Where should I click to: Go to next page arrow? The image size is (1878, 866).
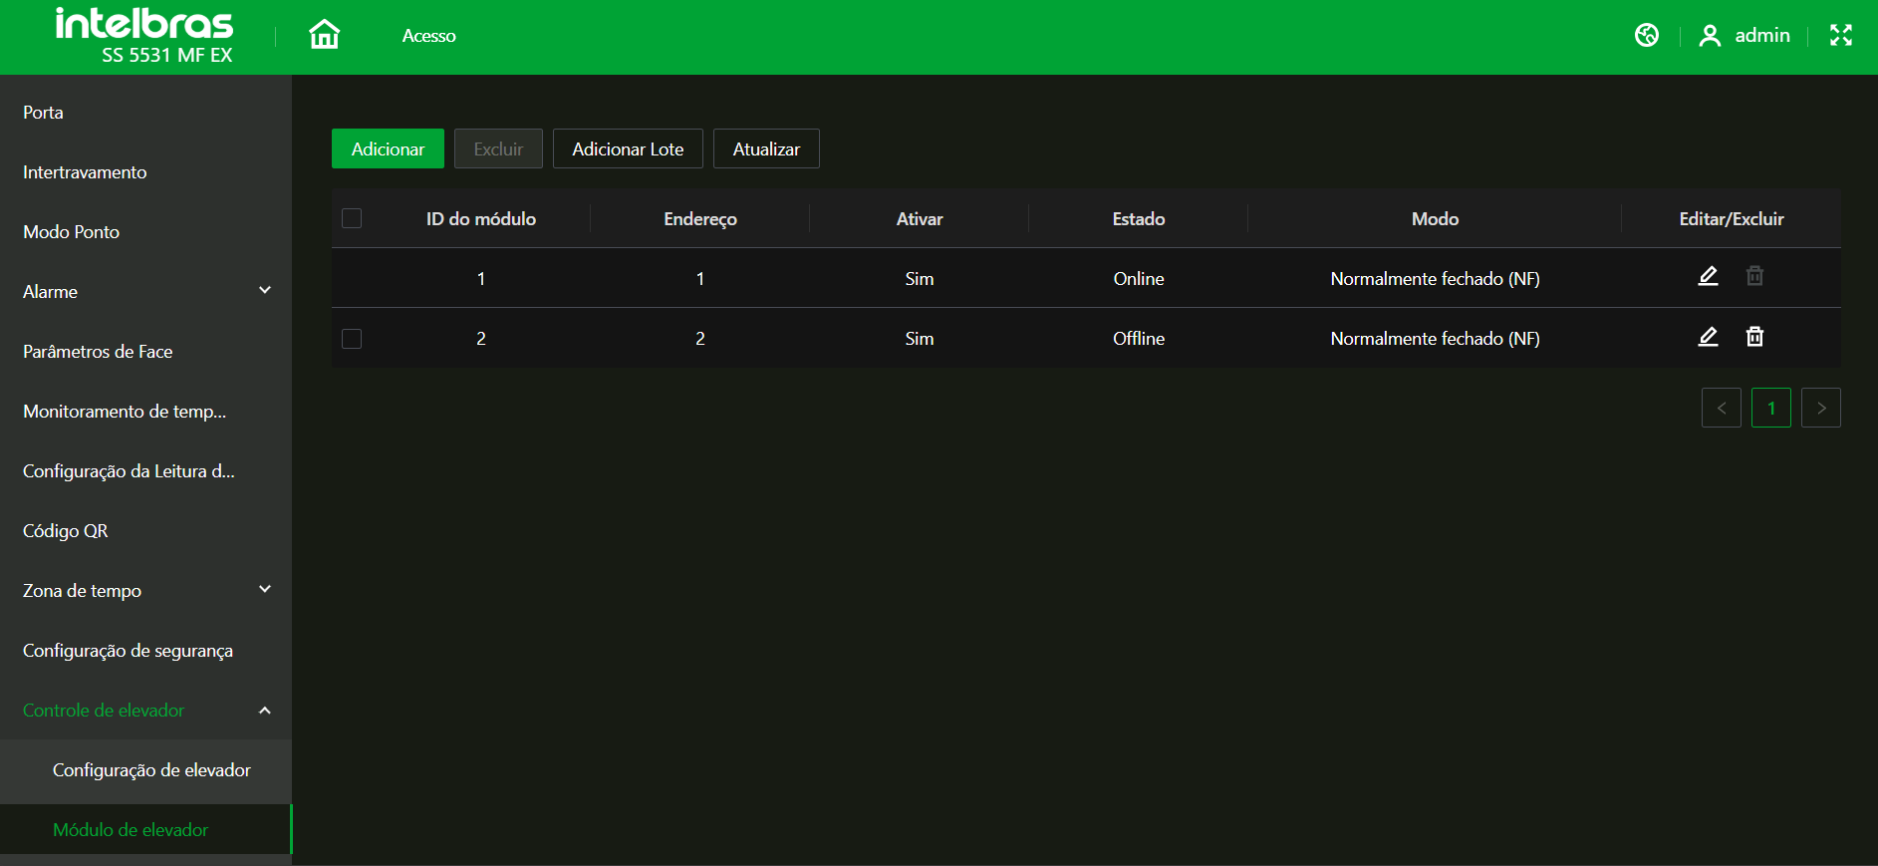coord(1820,408)
